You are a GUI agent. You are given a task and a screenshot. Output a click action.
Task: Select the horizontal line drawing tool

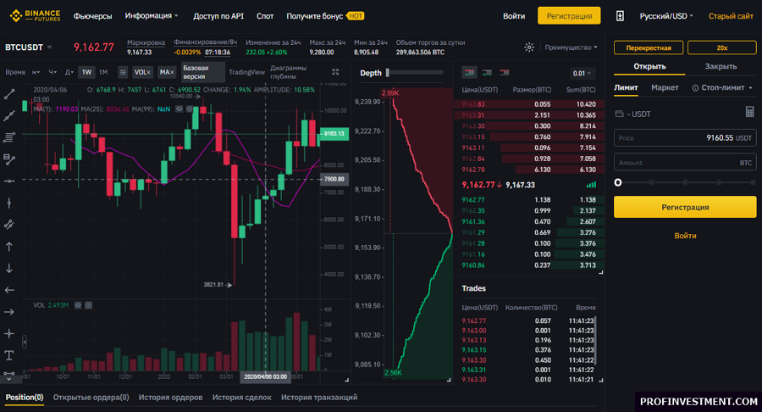[9, 181]
